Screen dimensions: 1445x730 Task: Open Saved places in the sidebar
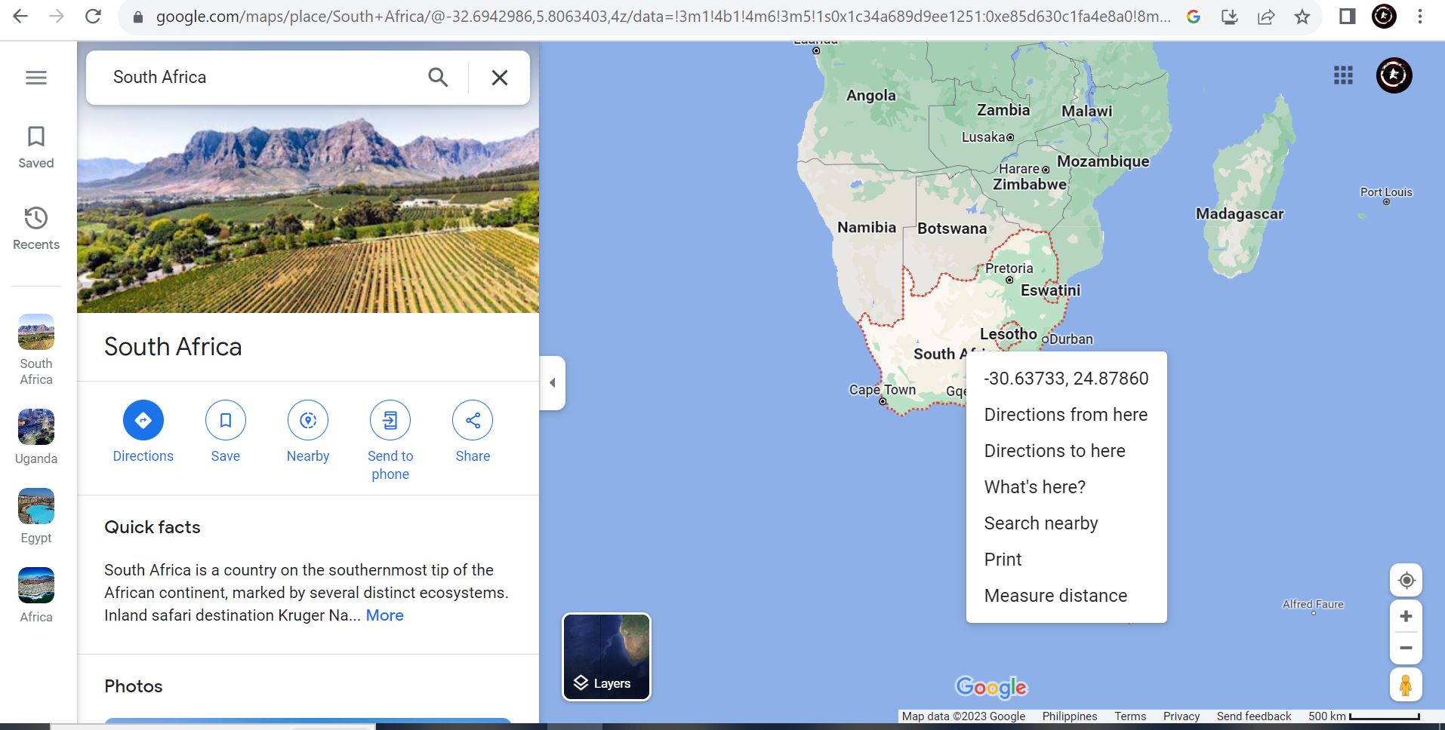pos(36,147)
